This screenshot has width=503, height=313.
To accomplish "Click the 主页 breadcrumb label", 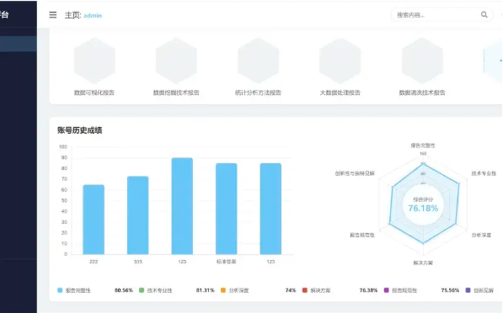I will 72,15.
